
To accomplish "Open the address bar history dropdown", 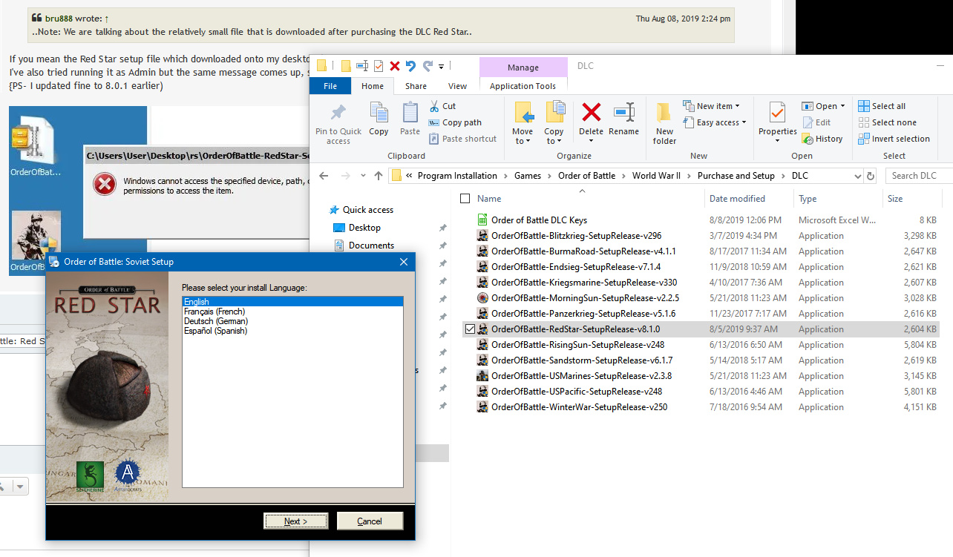I will pos(857,176).
